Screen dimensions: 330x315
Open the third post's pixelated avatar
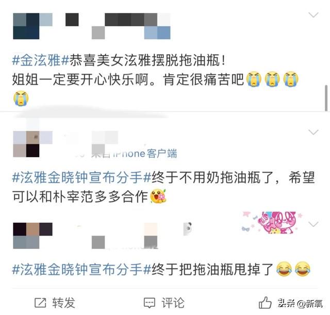click(32, 236)
